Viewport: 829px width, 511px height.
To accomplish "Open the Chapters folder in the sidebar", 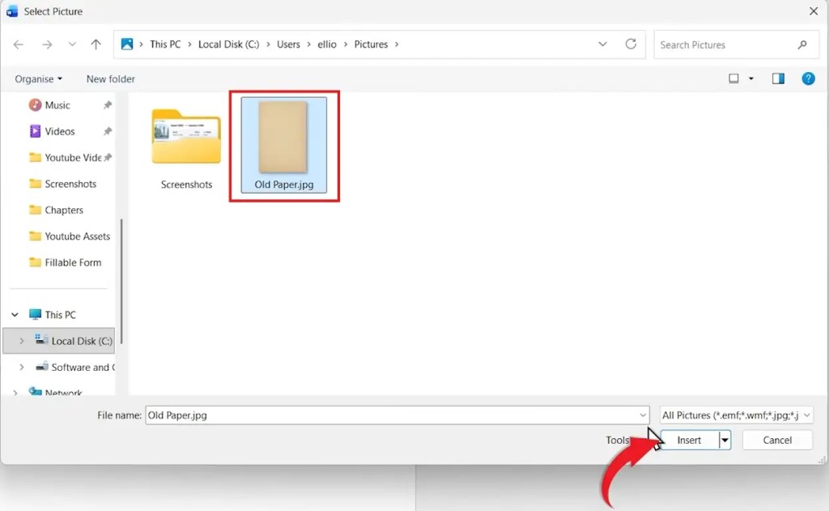I will 62,210.
